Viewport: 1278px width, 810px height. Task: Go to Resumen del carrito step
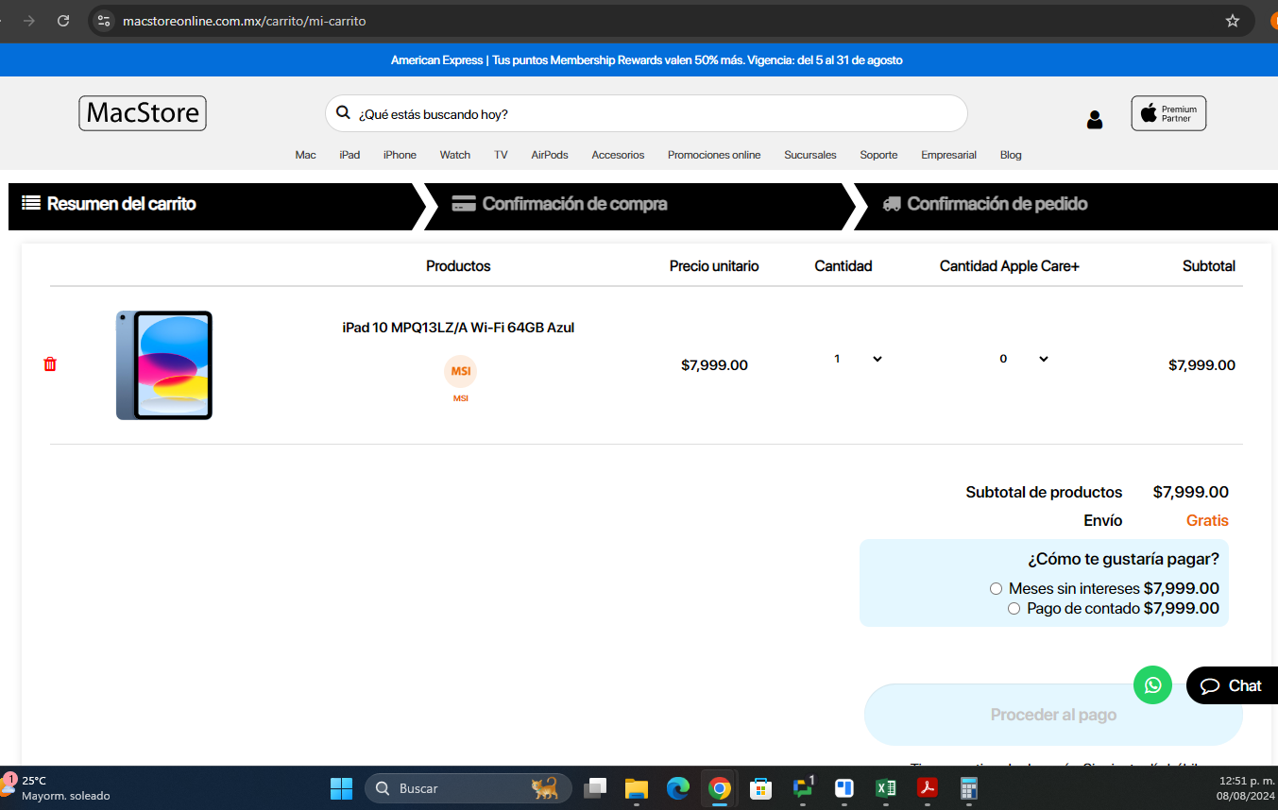[110, 204]
